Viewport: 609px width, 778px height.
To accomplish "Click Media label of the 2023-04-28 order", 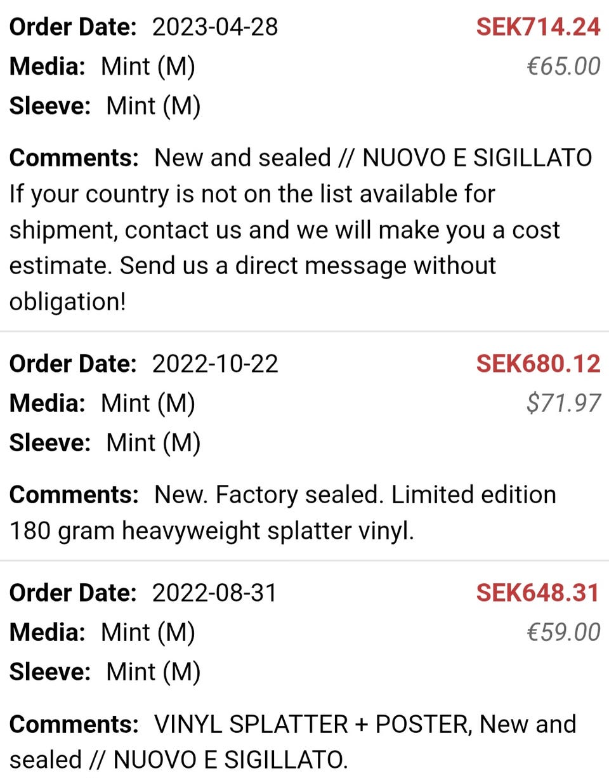I will 48,66.
